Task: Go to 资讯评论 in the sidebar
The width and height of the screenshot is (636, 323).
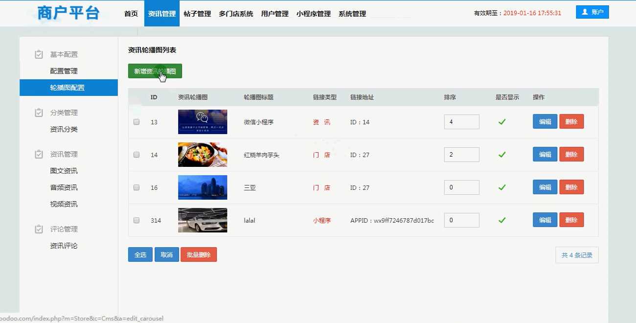Action: click(64, 246)
